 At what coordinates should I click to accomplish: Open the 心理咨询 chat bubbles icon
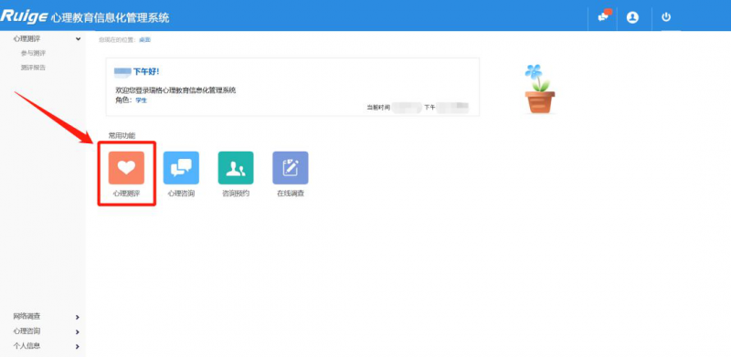[x=181, y=168]
